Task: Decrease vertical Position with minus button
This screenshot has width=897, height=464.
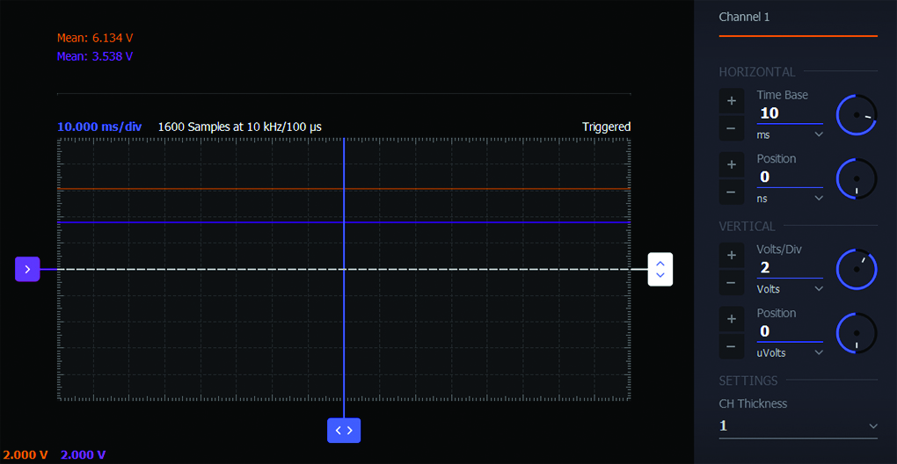Action: coord(731,346)
